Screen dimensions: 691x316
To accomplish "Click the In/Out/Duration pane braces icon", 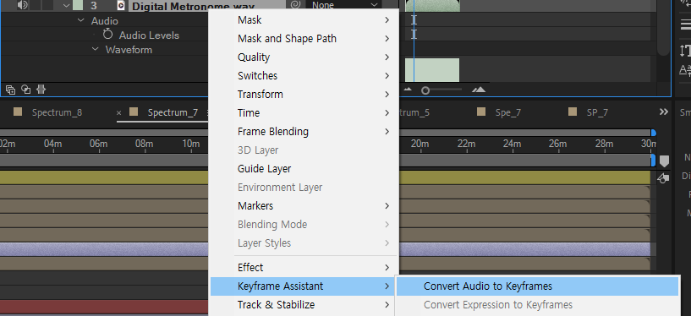I will pos(41,90).
